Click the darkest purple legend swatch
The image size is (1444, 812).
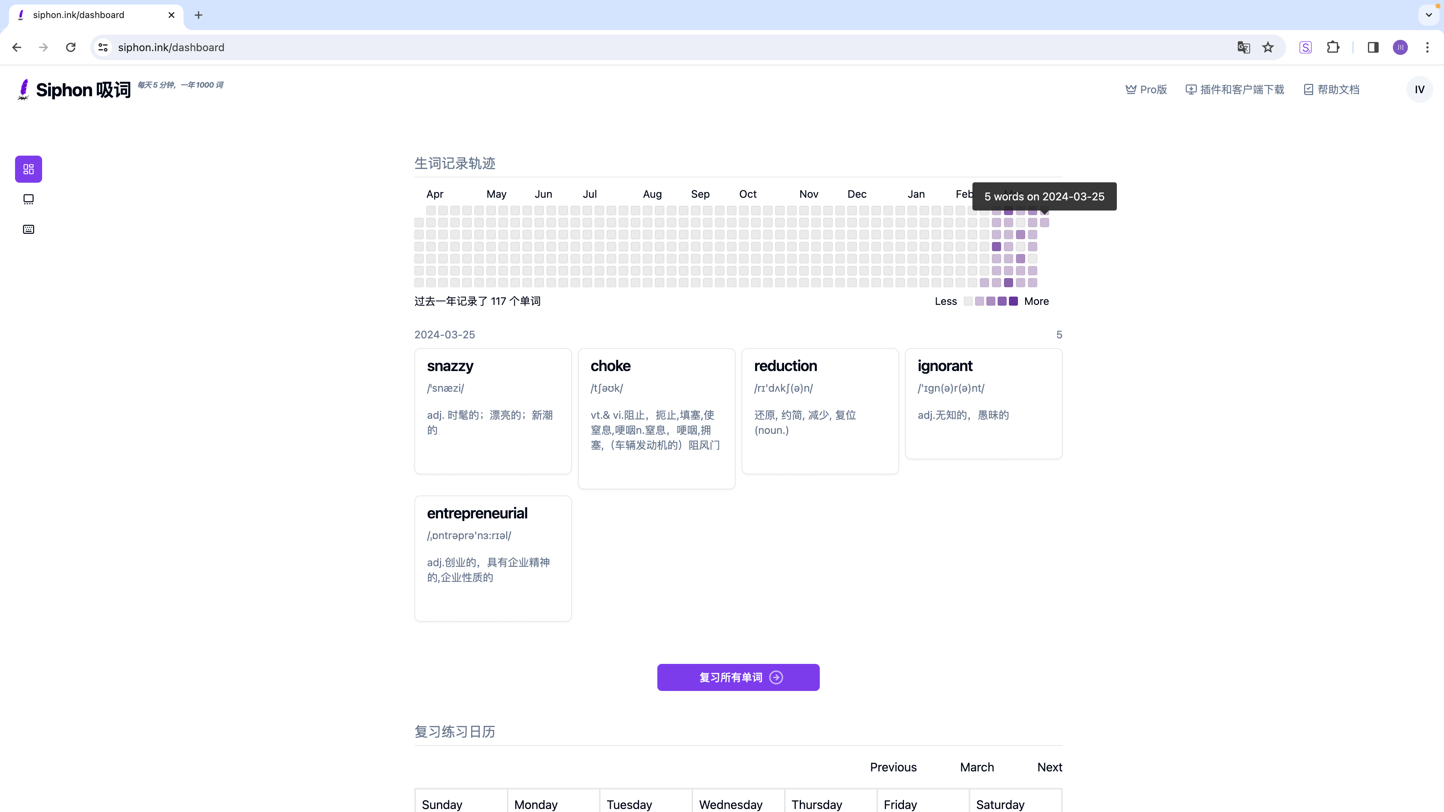click(1013, 301)
